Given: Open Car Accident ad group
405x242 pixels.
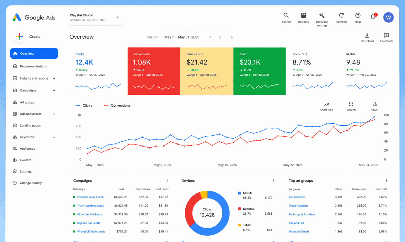Looking at the screenshot, I should (297, 197).
